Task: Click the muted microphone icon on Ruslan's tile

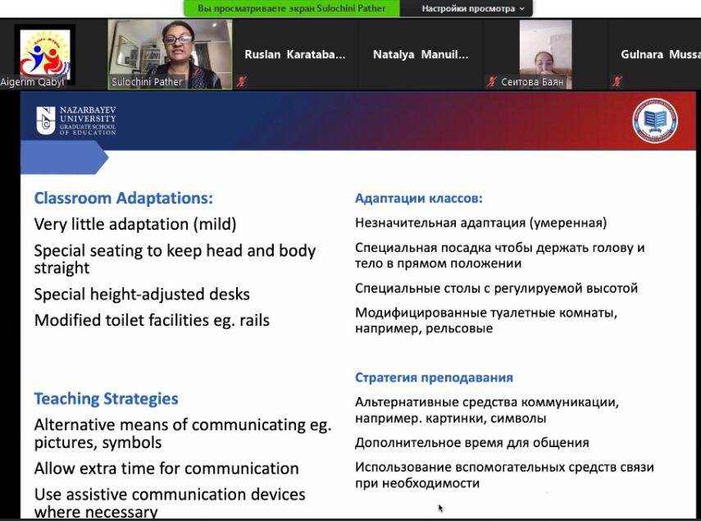Action: click(241, 82)
